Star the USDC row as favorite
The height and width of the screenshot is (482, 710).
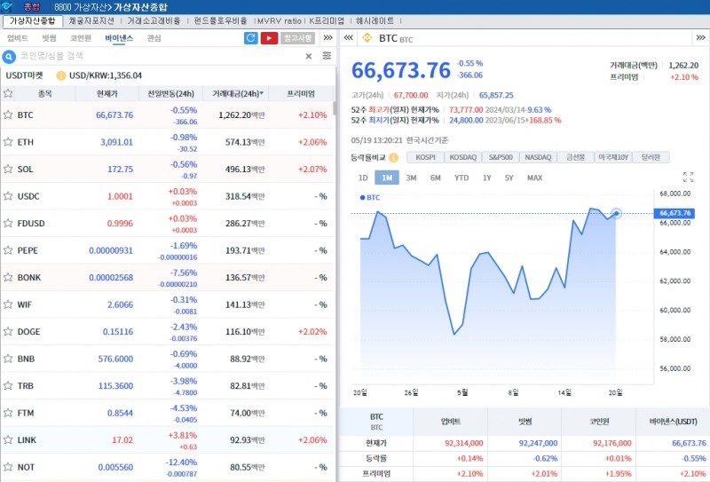coord(8,196)
